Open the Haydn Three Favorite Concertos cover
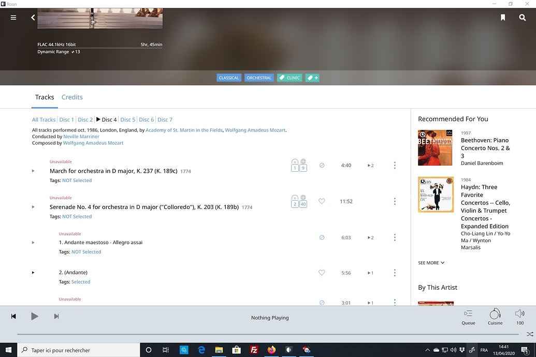 pyautogui.click(x=436, y=195)
